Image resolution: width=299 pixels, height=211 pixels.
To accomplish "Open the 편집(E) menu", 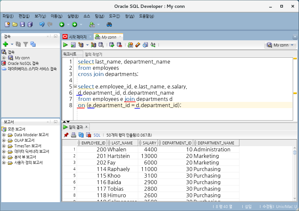I will point(24,16).
